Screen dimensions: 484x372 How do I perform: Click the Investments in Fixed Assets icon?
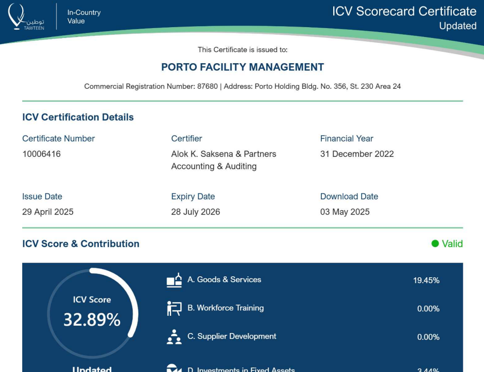[174, 368]
